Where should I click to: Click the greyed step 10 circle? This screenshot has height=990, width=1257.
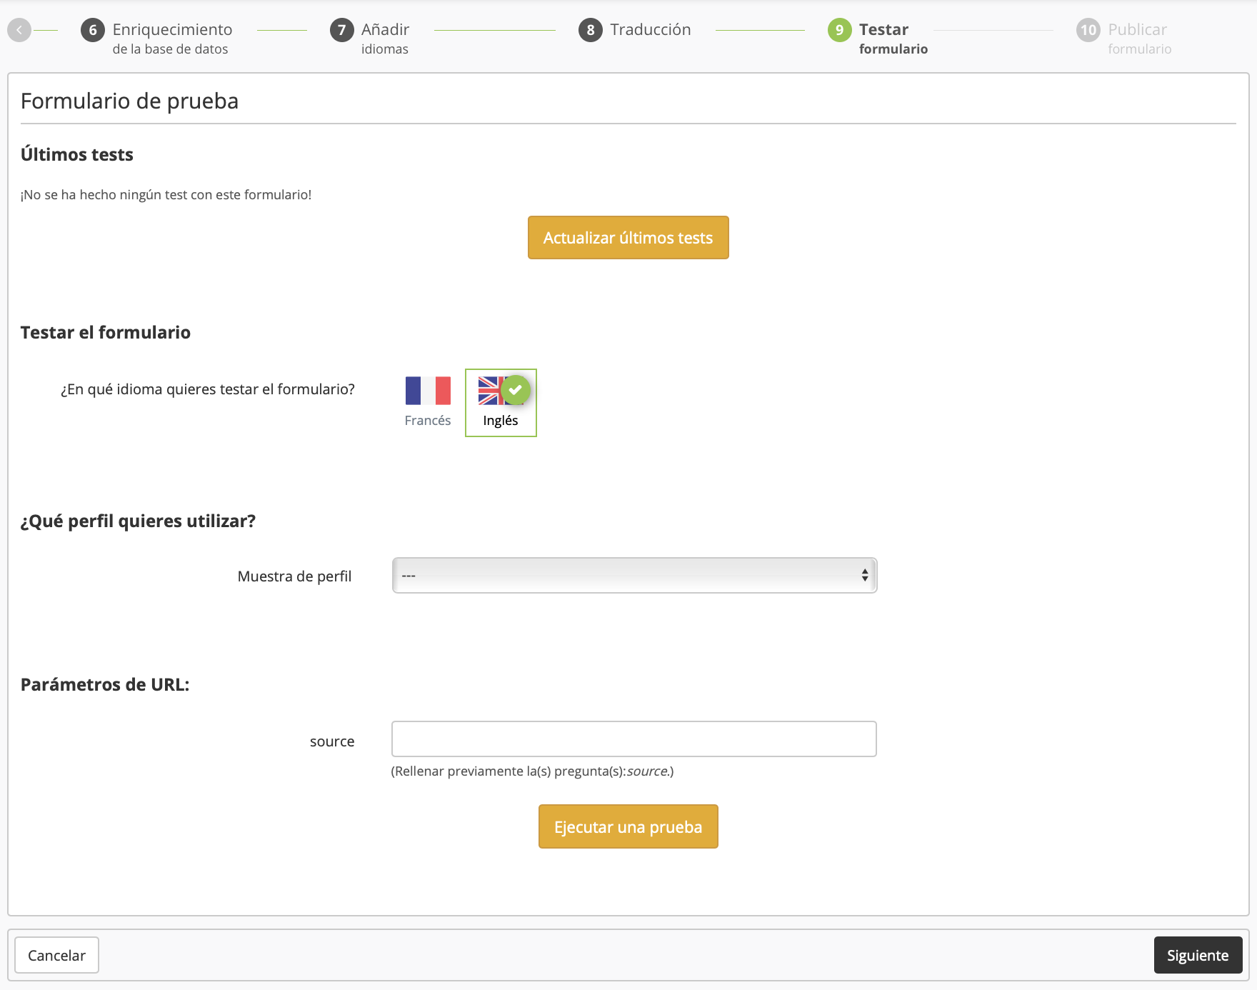coord(1088,30)
